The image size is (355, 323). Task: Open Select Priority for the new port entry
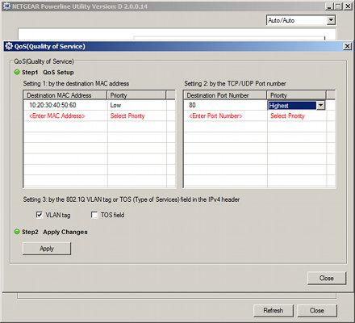[x=287, y=116]
